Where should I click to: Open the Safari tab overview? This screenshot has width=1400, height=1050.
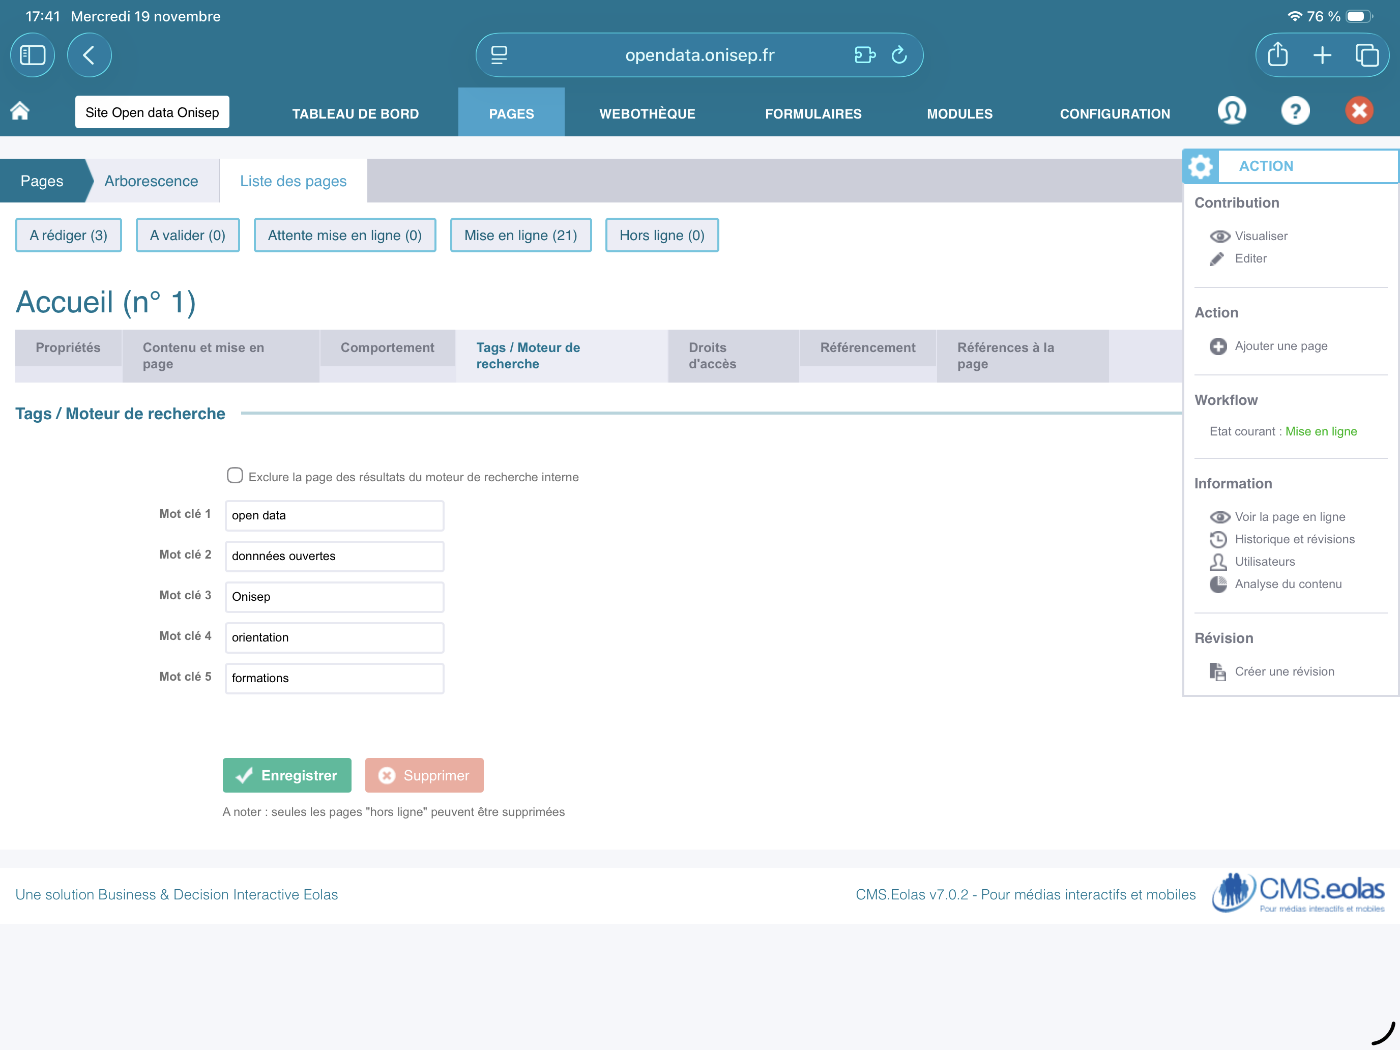[x=1366, y=55]
